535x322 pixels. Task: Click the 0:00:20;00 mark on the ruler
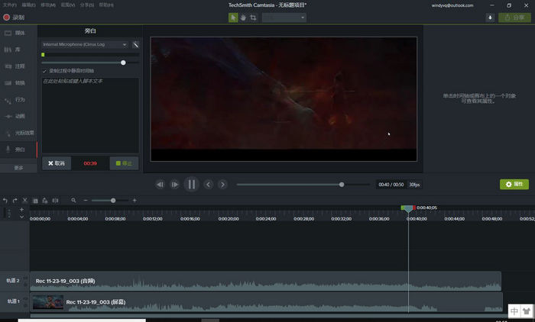click(x=229, y=219)
